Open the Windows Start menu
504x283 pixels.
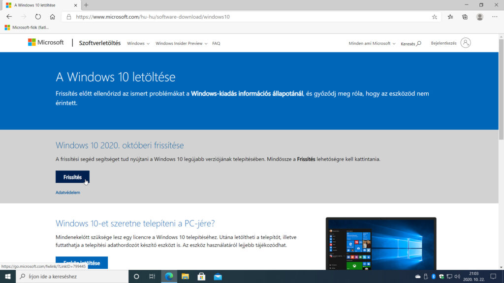pyautogui.click(x=8, y=276)
